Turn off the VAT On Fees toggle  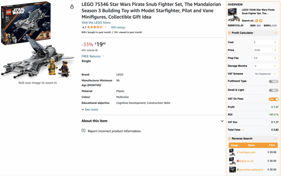(x=273, y=99)
